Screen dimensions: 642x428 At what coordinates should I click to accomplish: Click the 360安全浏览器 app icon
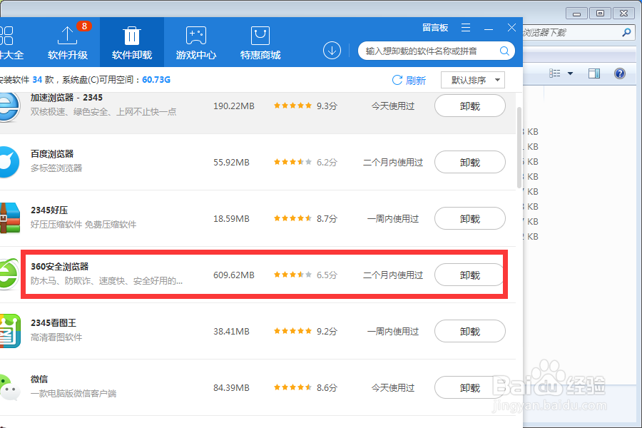pyautogui.click(x=9, y=275)
